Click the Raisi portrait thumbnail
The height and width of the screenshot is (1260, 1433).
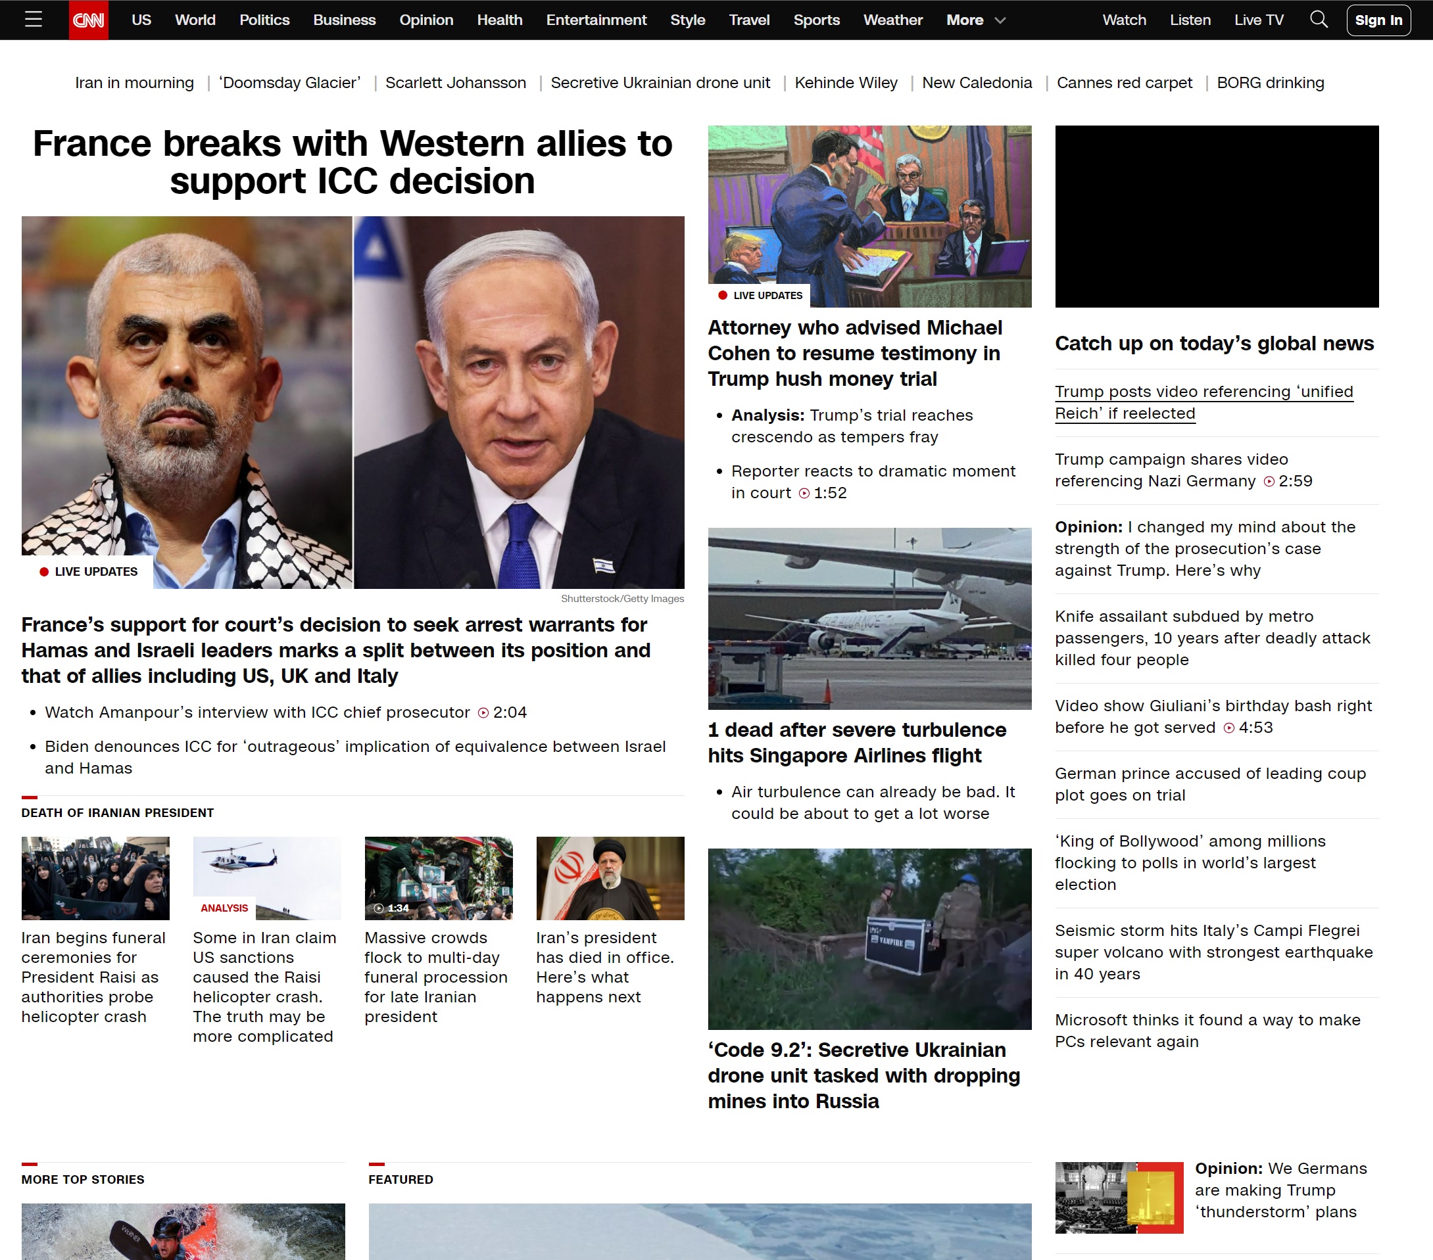[610, 877]
